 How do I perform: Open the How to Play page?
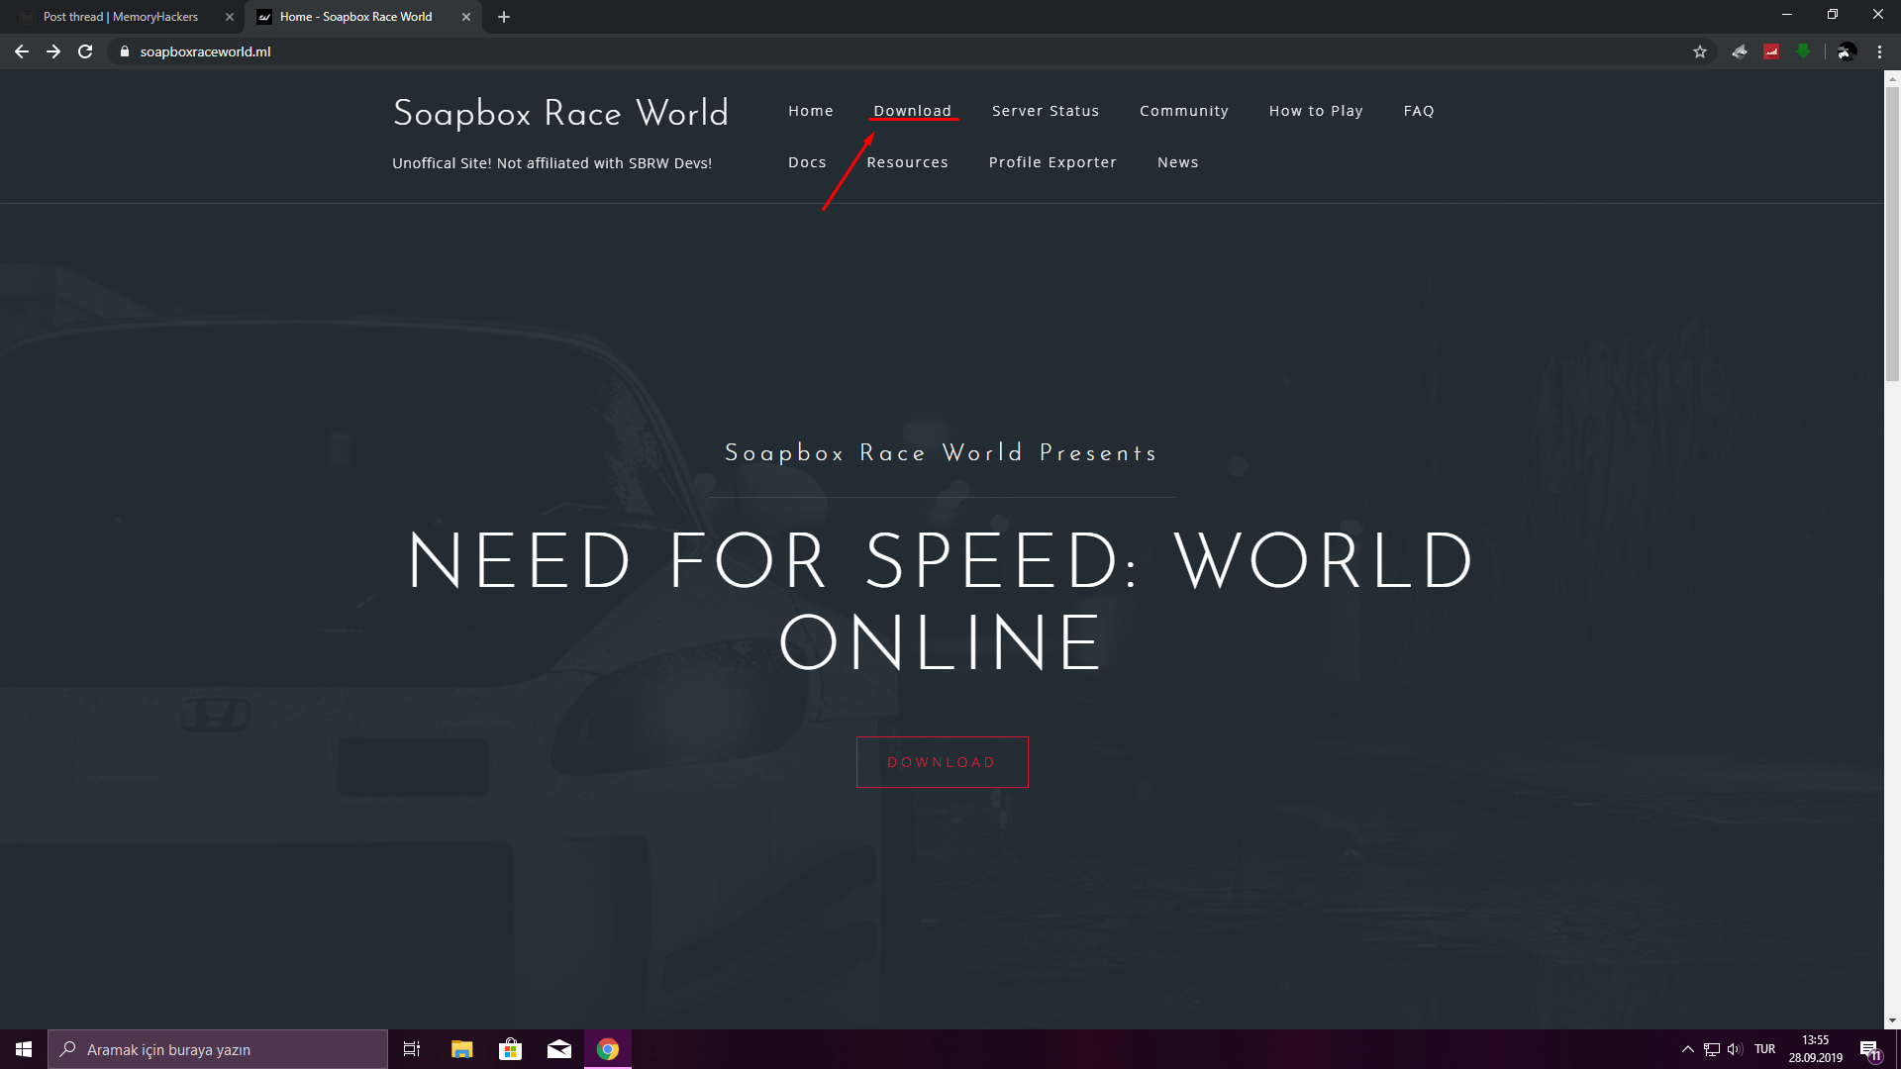[x=1316, y=111]
